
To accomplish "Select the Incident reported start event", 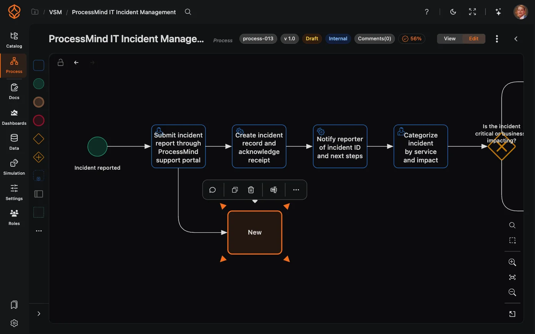I will coord(97,147).
